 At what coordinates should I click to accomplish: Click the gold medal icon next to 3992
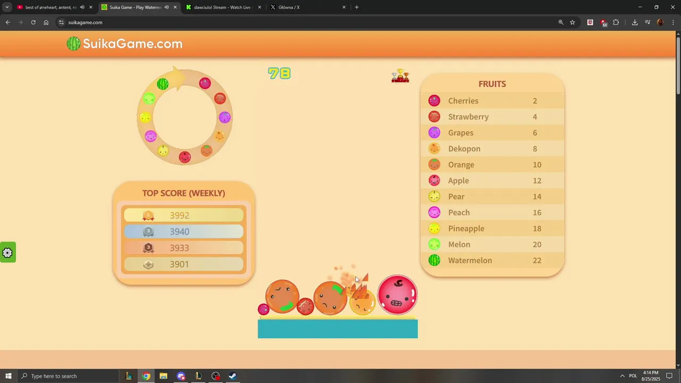[x=148, y=215]
